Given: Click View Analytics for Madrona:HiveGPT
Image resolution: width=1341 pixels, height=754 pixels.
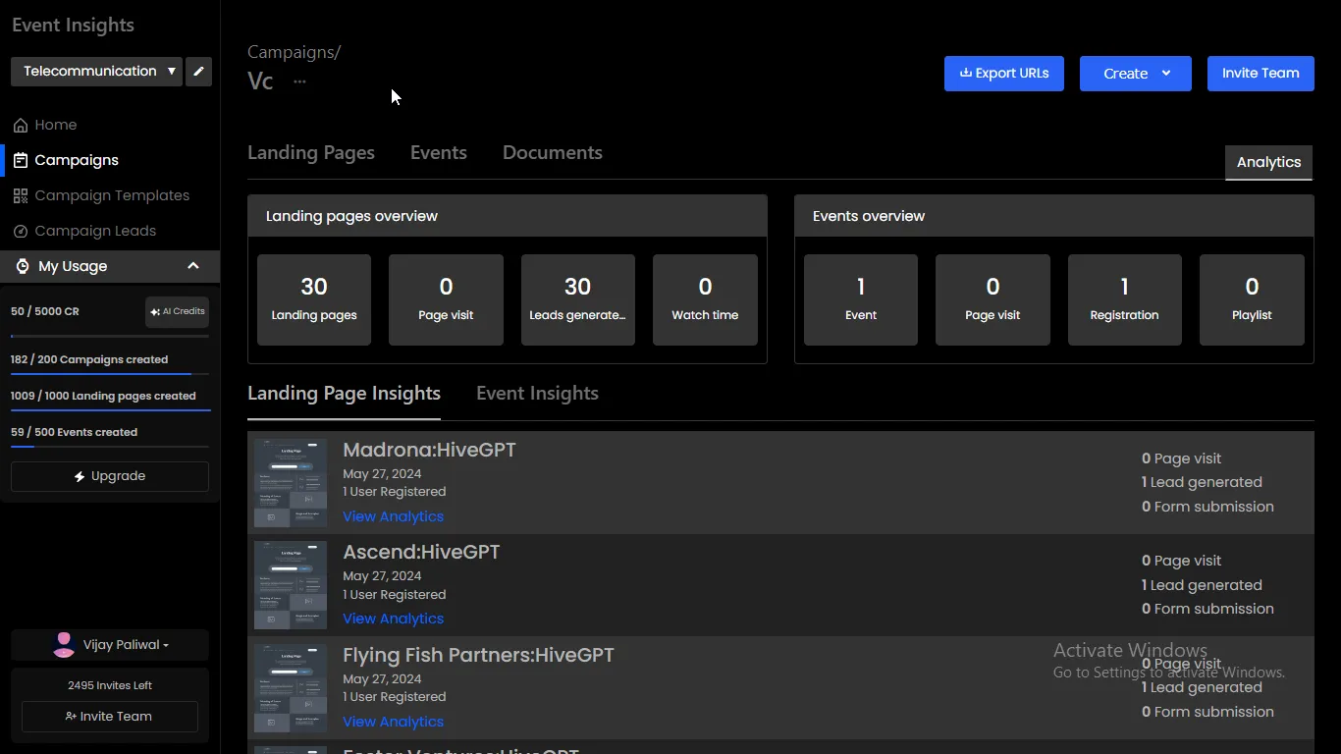Looking at the screenshot, I should click(x=393, y=516).
